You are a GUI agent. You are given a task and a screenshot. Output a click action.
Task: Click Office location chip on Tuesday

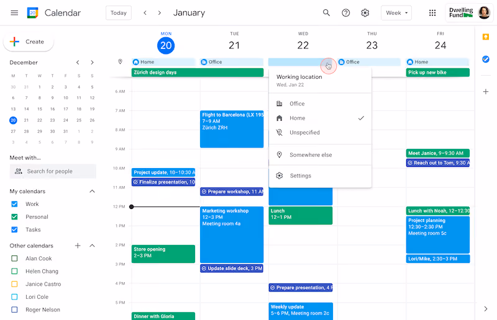point(232,62)
